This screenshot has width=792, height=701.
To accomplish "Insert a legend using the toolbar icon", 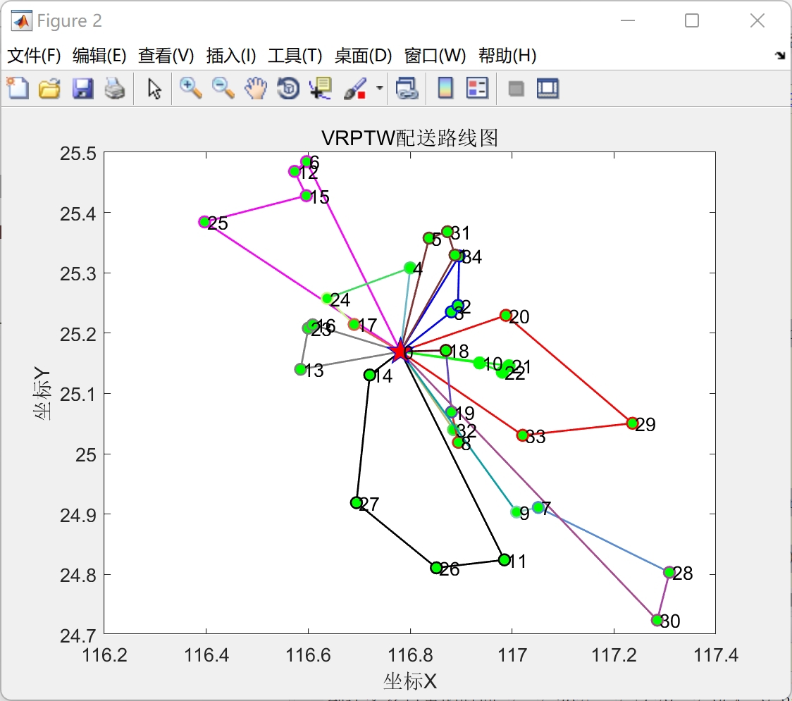I will pos(477,88).
